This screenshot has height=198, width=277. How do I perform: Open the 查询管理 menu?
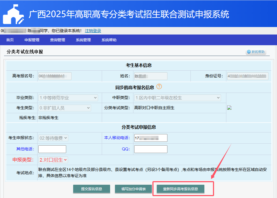[x=58, y=40]
